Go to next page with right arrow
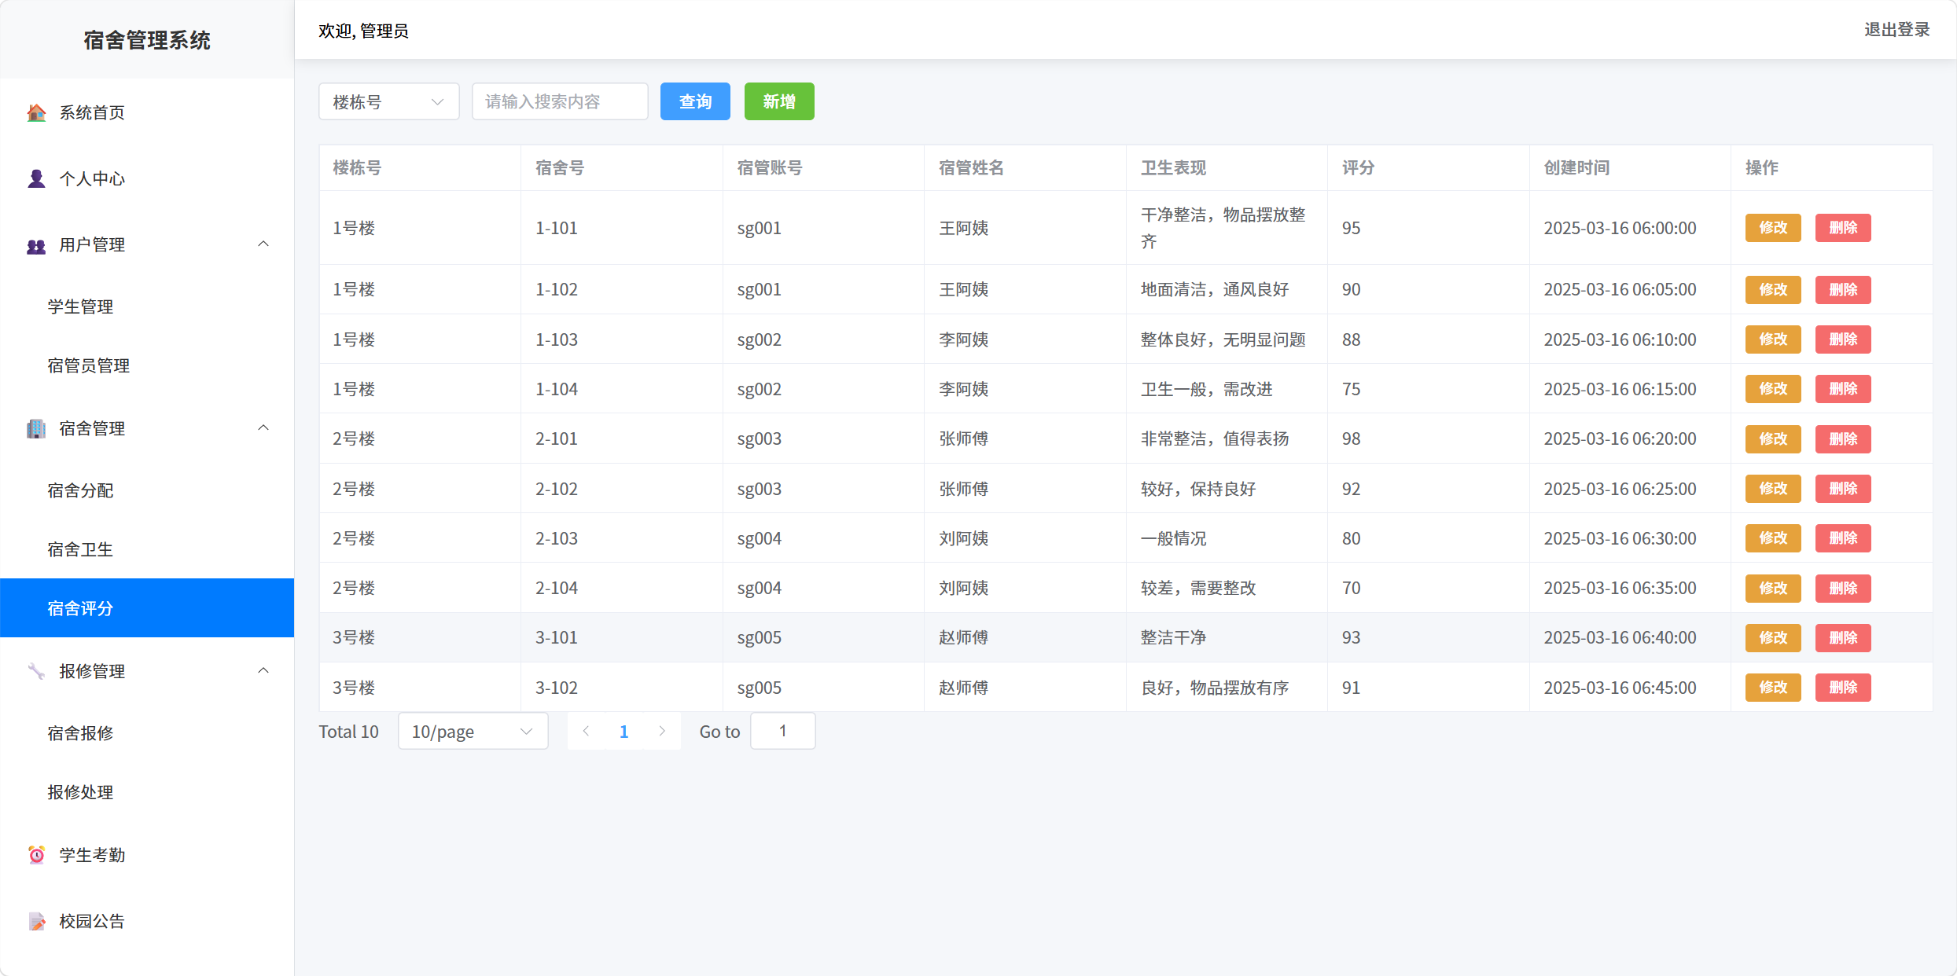The width and height of the screenshot is (1957, 976). tap(662, 731)
